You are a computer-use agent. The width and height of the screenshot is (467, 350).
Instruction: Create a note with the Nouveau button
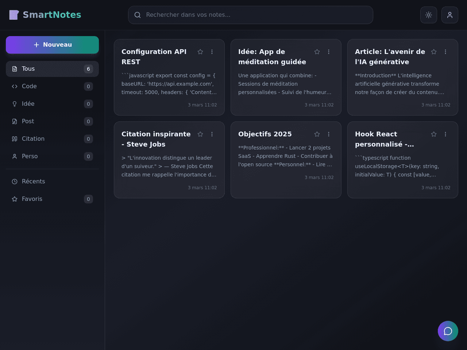(x=52, y=45)
